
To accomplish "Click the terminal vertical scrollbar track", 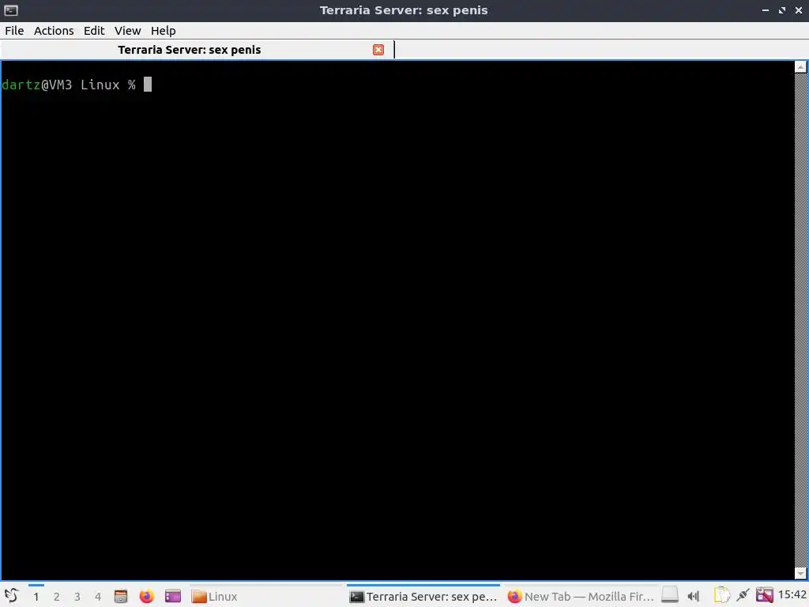I will point(800,320).
